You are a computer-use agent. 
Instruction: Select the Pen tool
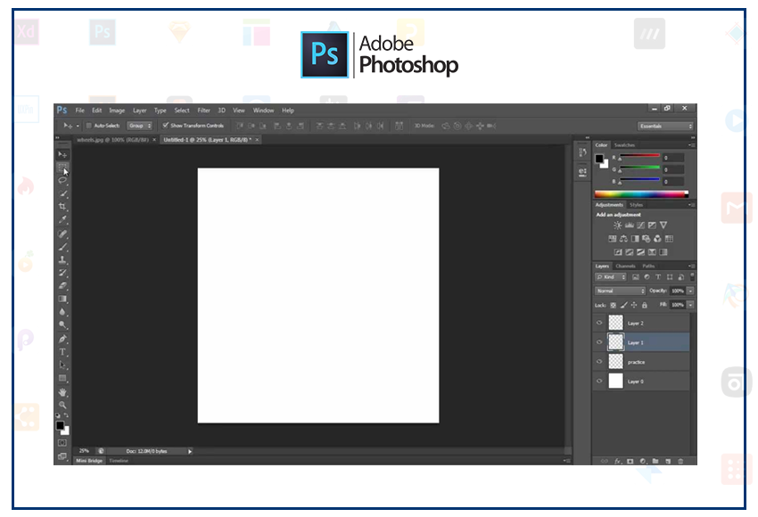pyautogui.click(x=62, y=340)
